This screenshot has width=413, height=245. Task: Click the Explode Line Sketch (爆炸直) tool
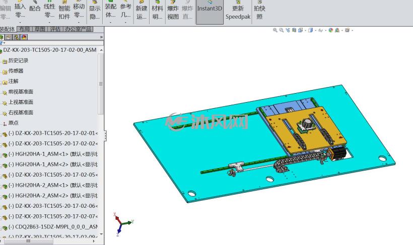187,11
